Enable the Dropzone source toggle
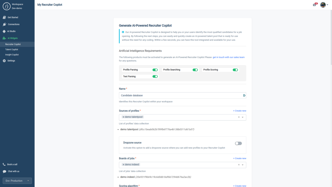 [x=238, y=143]
